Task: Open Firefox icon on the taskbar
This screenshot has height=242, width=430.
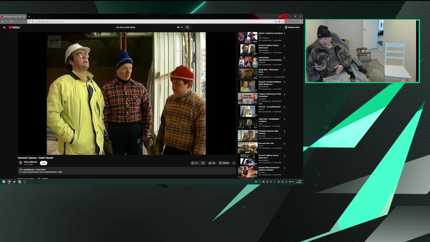Action: click(9, 182)
